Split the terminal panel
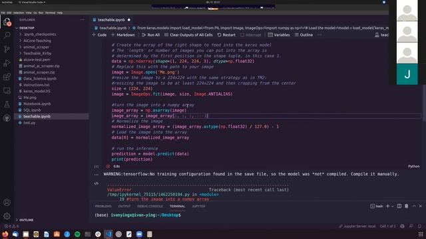 [399, 206]
